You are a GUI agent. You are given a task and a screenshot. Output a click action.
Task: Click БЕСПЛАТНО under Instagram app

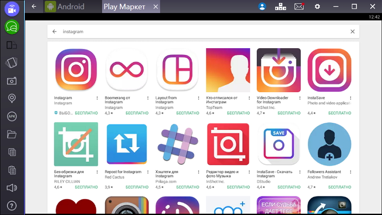coord(86,113)
